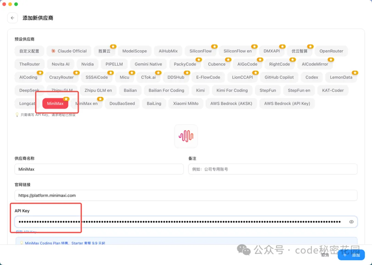
Task: Select AiHubMix provider
Action: pyautogui.click(x=168, y=51)
